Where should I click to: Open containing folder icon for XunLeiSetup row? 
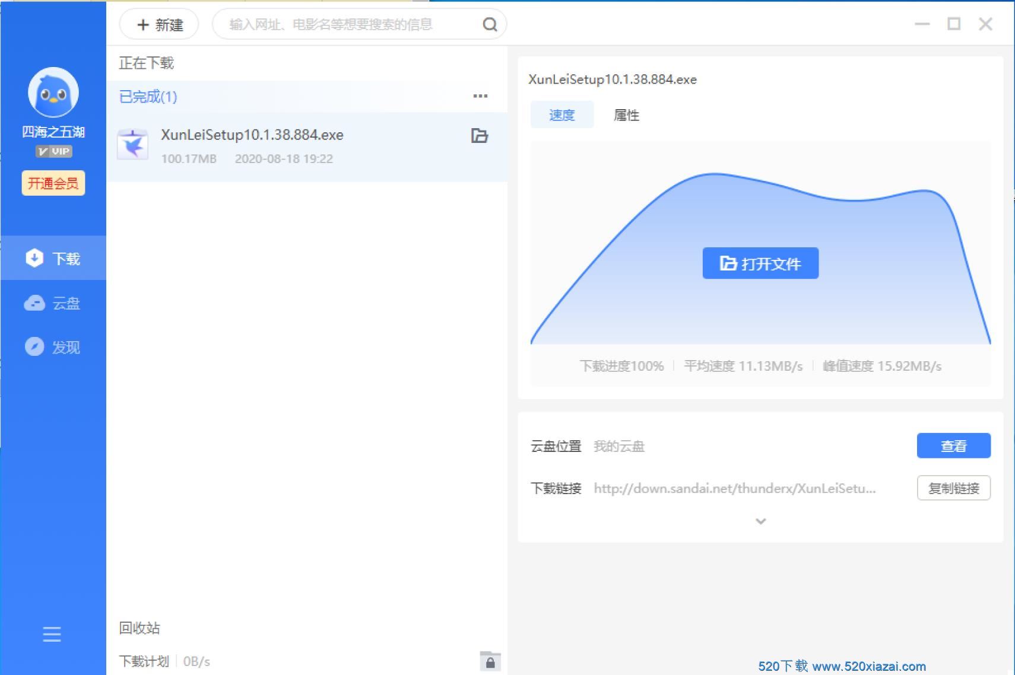pyautogui.click(x=480, y=136)
